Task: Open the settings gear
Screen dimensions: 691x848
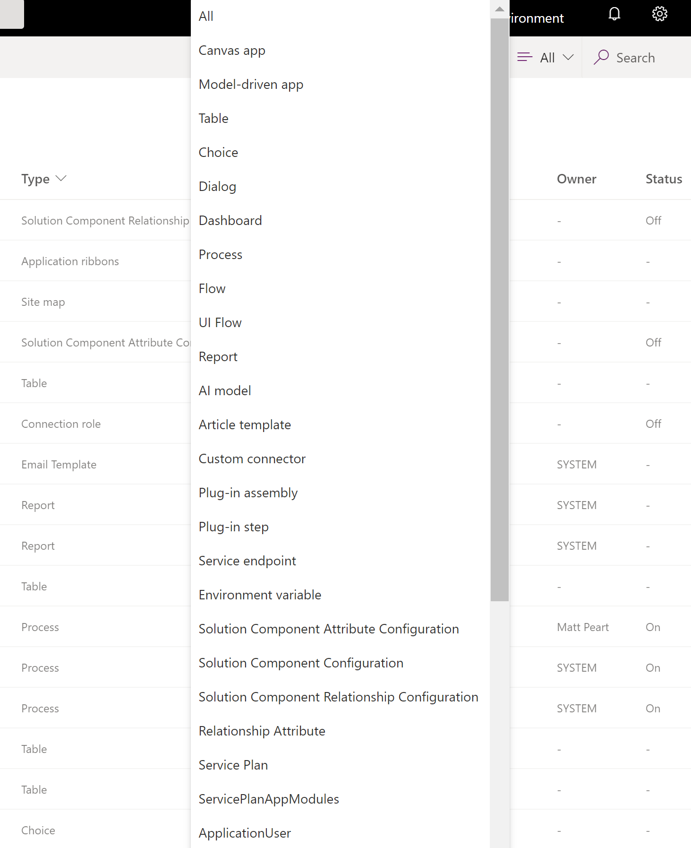Action: pos(659,14)
